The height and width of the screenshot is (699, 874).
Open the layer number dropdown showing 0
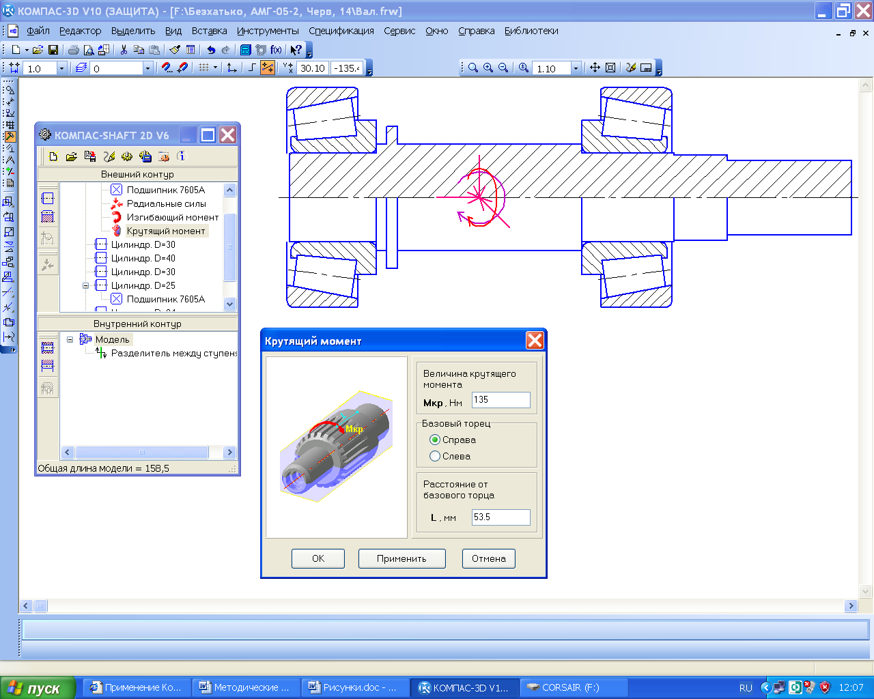[x=147, y=68]
